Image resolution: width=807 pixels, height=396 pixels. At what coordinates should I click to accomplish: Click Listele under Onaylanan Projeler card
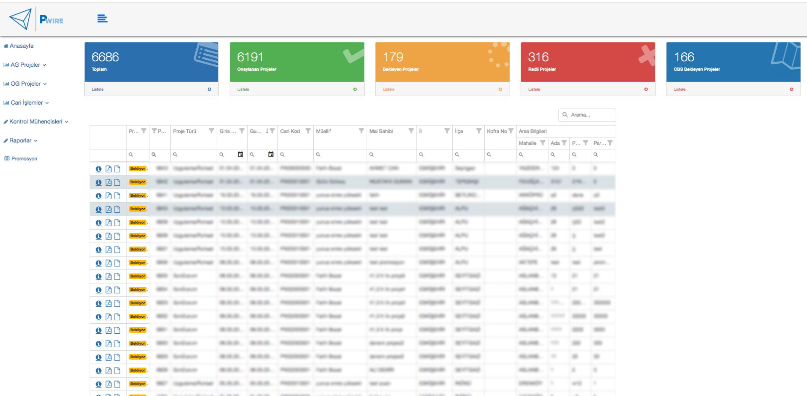[243, 89]
